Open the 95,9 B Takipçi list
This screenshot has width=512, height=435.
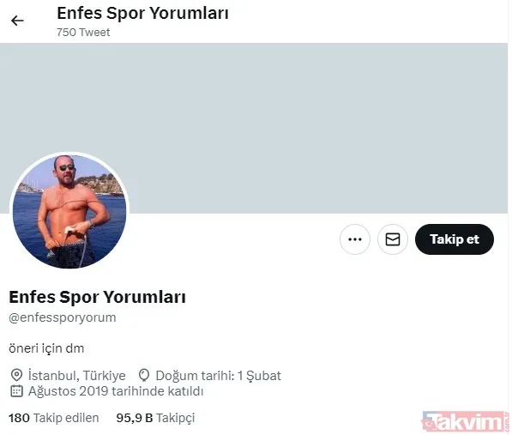(155, 418)
